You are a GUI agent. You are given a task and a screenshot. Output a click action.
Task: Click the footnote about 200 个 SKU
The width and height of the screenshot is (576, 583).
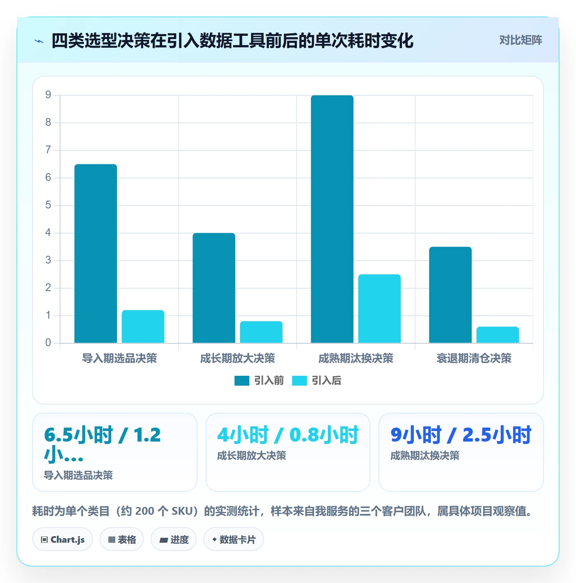tap(282, 511)
